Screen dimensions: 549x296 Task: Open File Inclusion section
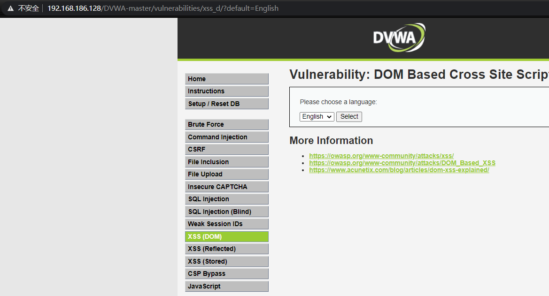[226, 162]
